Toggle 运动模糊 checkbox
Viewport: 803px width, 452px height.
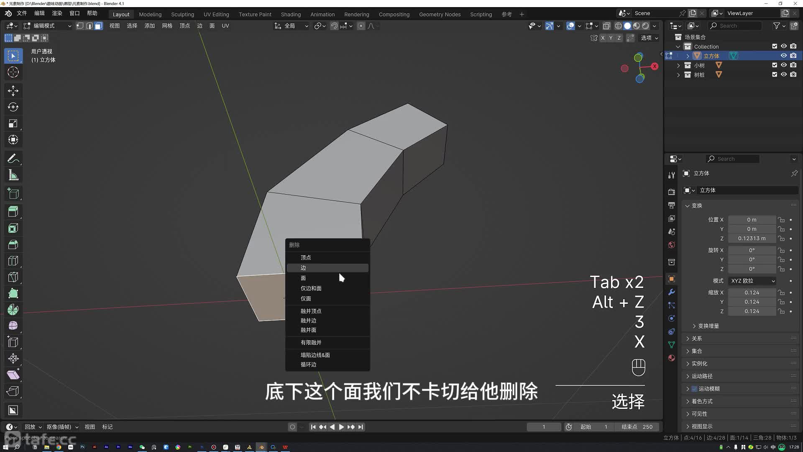tap(694, 389)
